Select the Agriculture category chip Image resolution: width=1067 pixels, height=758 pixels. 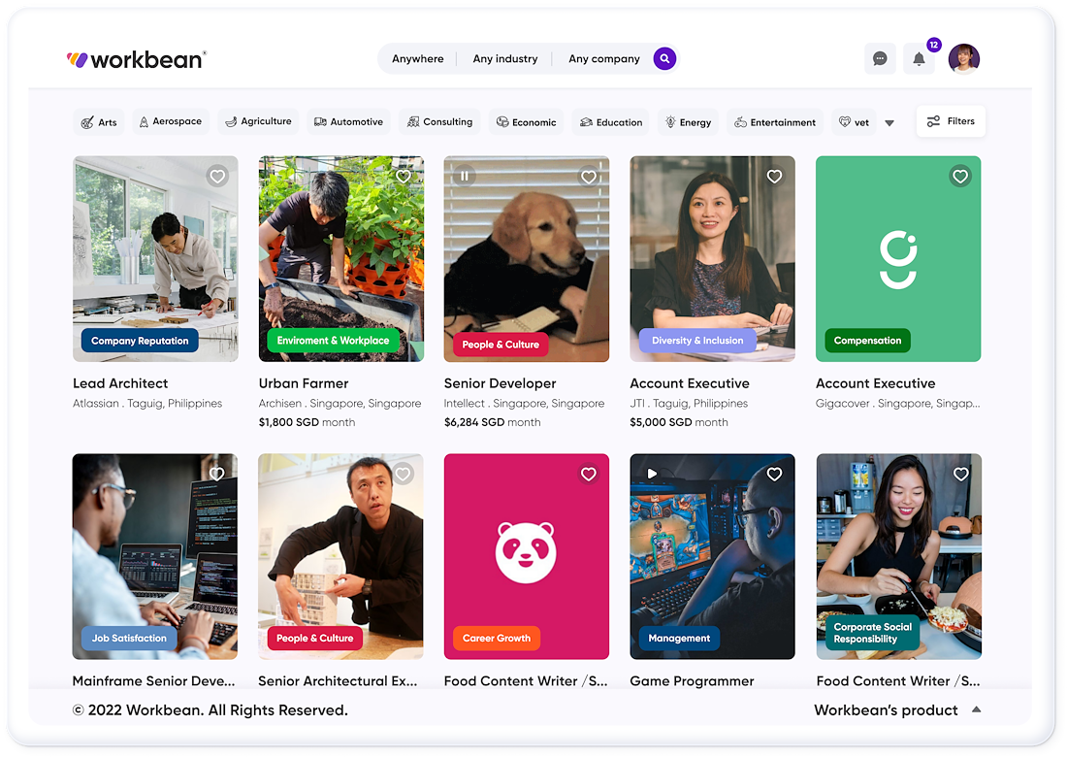pos(258,121)
